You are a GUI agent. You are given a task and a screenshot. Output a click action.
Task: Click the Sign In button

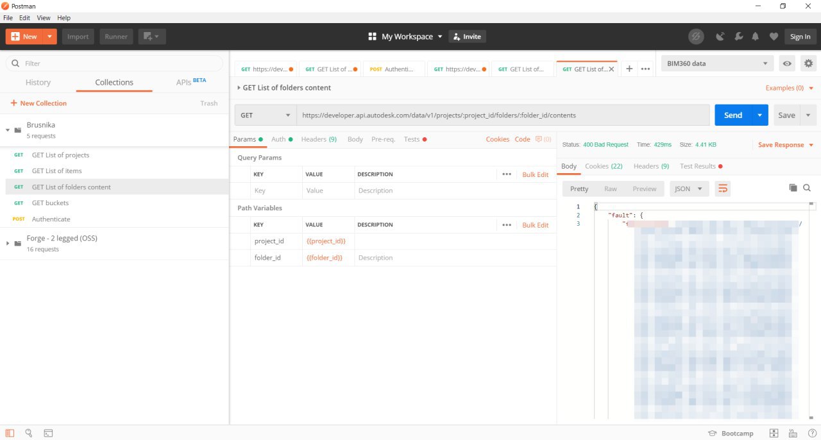coord(800,37)
